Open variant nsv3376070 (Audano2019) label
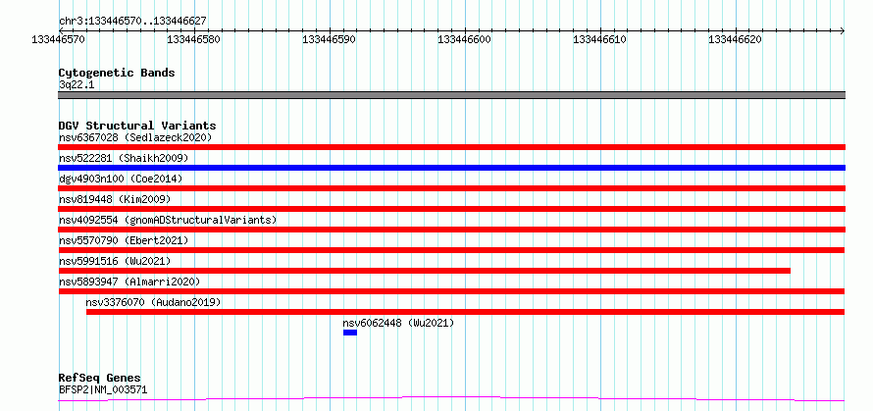 click(x=153, y=302)
